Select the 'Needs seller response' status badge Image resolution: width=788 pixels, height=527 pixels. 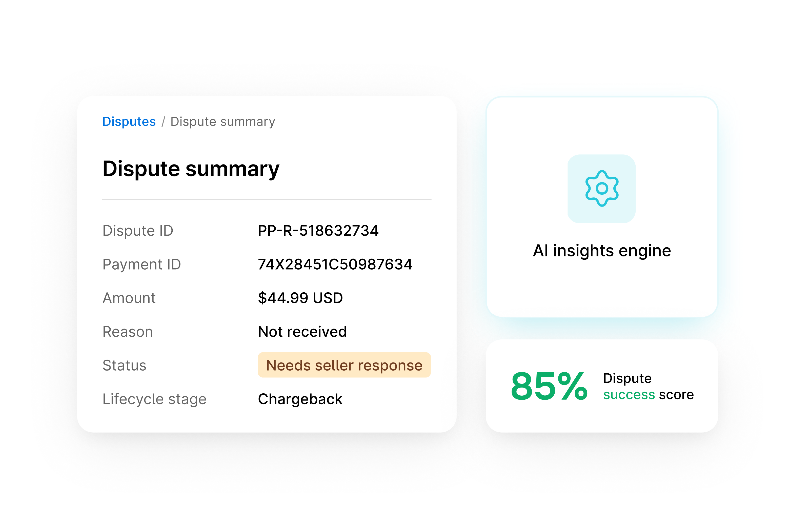[x=344, y=365]
